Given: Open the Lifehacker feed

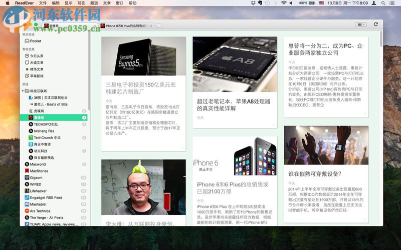Looking at the screenshot, I should point(36,191).
